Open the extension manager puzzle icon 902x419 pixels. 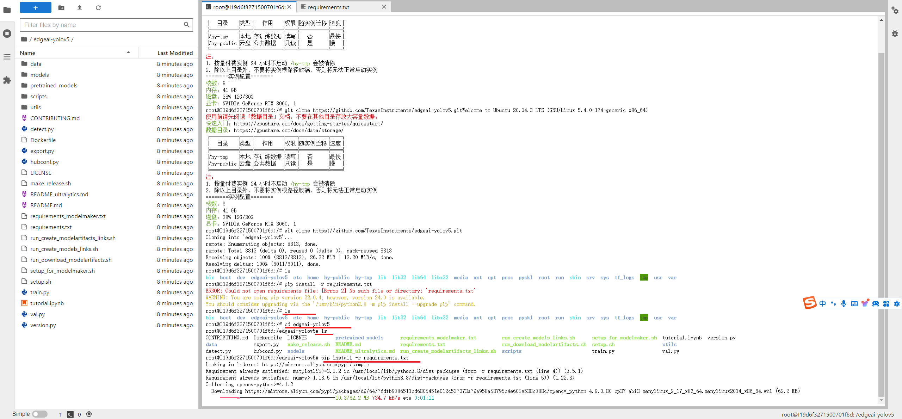tap(7, 80)
